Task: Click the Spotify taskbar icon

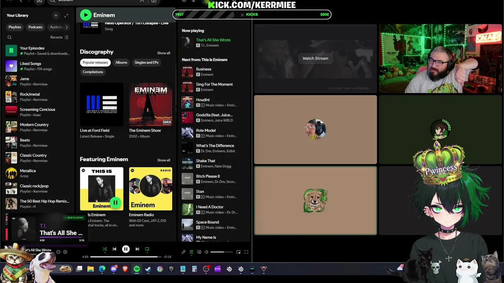Action: [x=137, y=269]
